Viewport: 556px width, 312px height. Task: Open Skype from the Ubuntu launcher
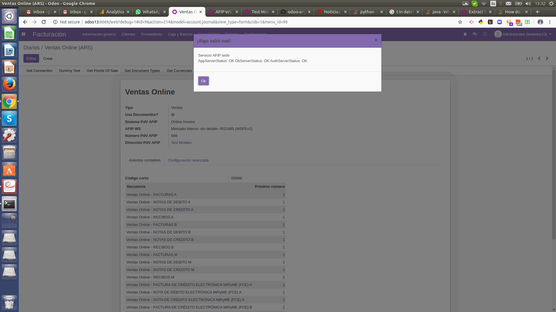coord(9,118)
